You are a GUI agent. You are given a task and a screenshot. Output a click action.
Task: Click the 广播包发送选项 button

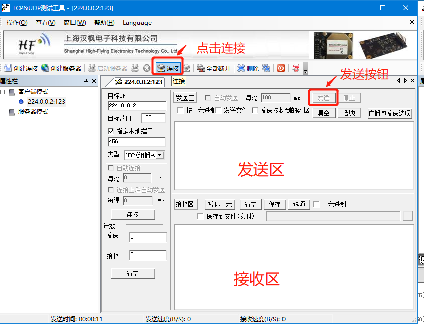point(390,113)
